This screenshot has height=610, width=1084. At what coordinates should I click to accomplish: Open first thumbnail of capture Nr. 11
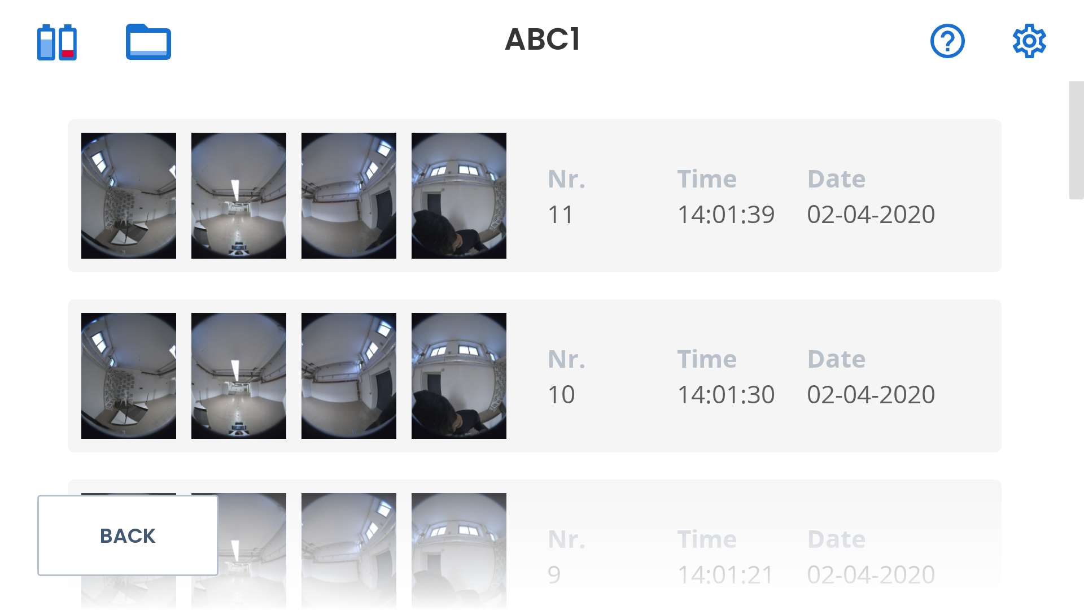129,195
